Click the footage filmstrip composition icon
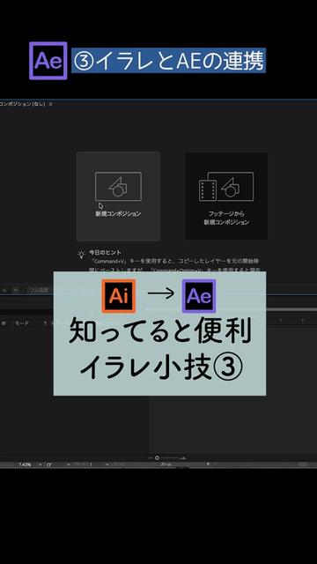Image resolution: width=317 pixels, height=564 pixels. [226, 187]
